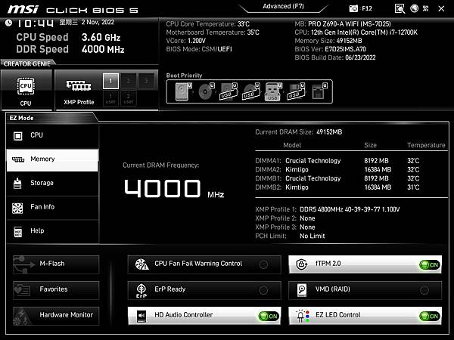Open the Memory tab in EZ Mode
The height and width of the screenshot is (340, 454).
coord(52,159)
